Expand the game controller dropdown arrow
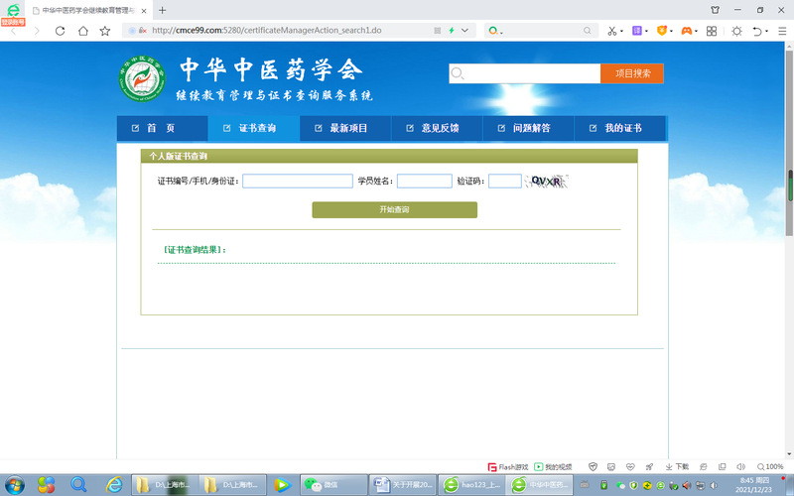 click(697, 31)
